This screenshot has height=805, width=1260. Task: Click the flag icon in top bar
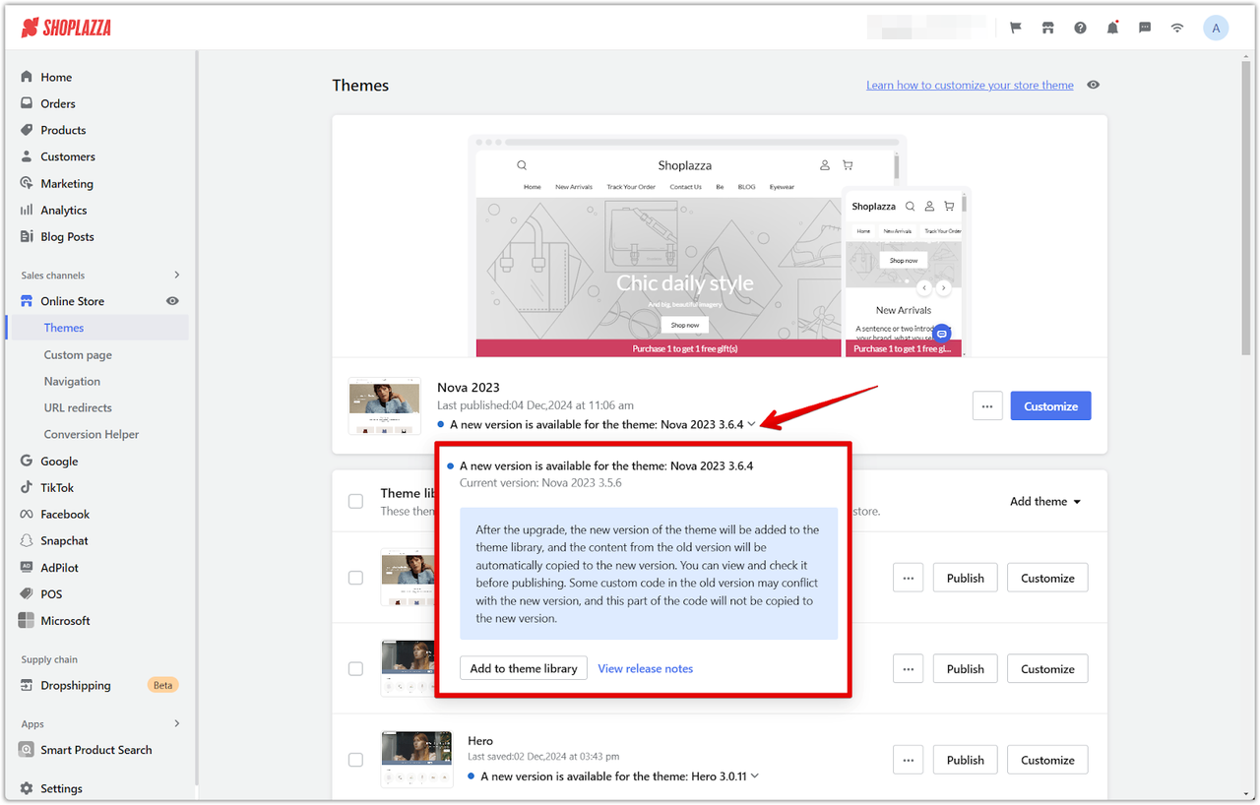[x=1015, y=29]
